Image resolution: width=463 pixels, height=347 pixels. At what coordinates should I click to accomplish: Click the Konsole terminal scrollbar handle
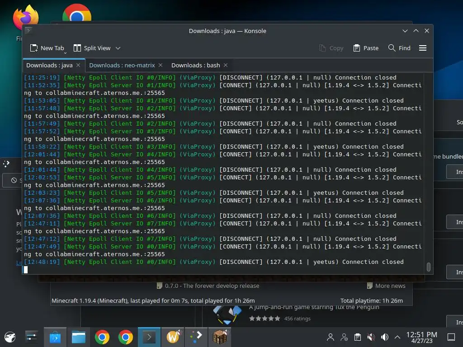click(429, 267)
